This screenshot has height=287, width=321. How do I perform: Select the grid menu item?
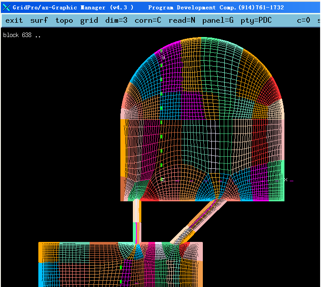coord(89,21)
